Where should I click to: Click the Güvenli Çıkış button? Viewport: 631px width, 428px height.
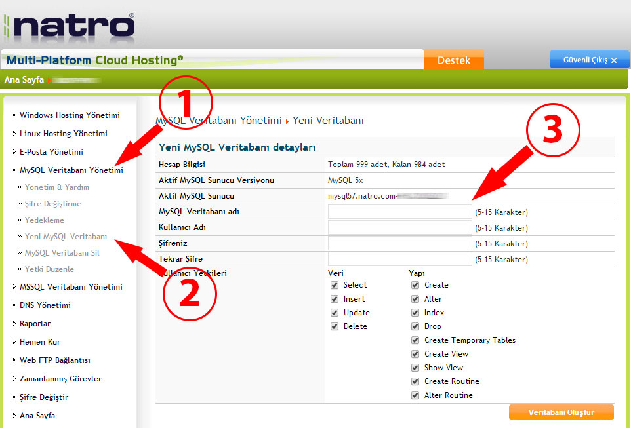pyautogui.click(x=589, y=60)
